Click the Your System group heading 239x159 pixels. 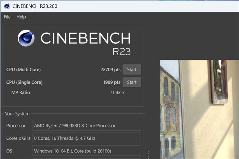coord(17,114)
